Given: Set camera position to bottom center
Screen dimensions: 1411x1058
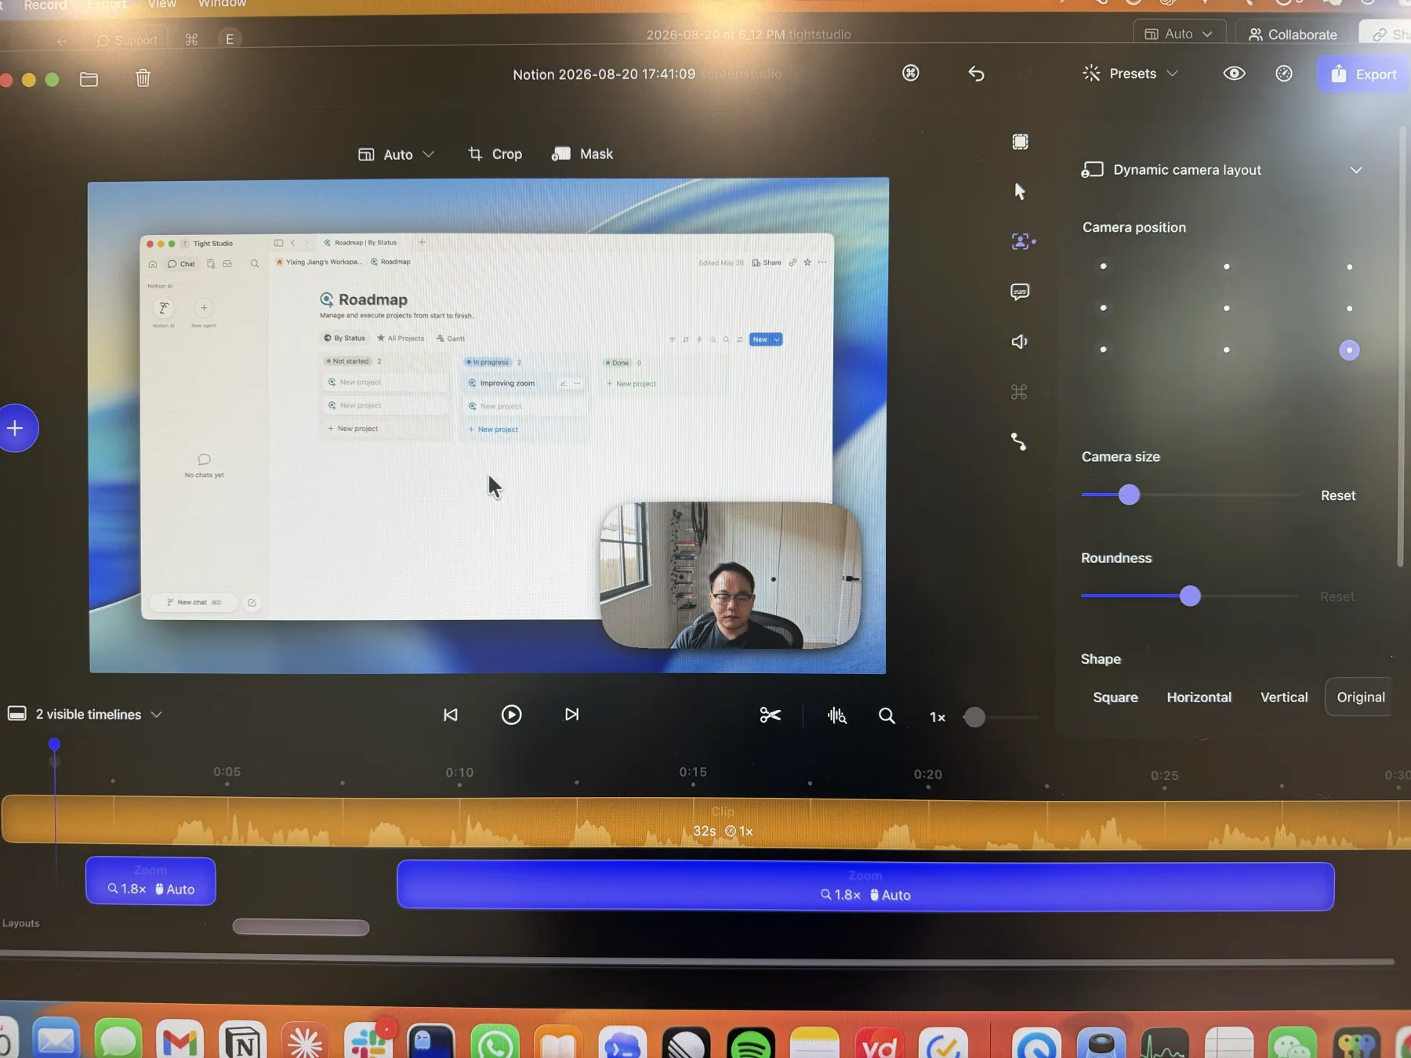Looking at the screenshot, I should click(1226, 350).
